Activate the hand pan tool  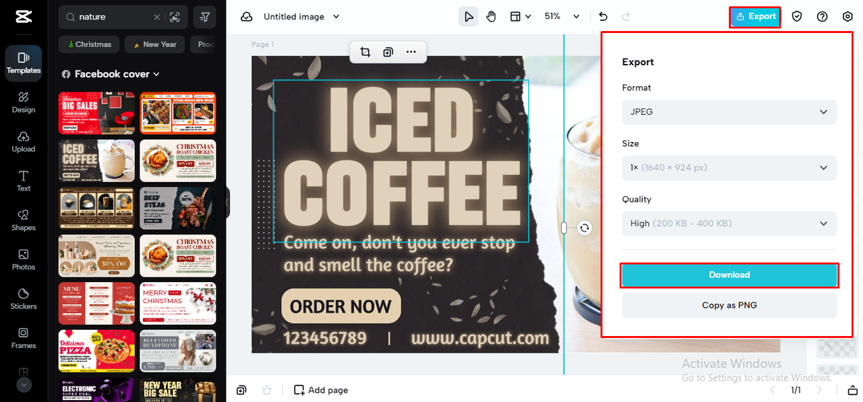click(x=491, y=16)
